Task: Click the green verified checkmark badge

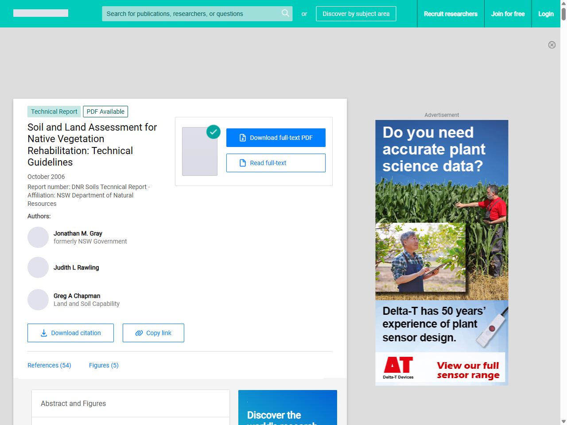Action: coord(214,131)
